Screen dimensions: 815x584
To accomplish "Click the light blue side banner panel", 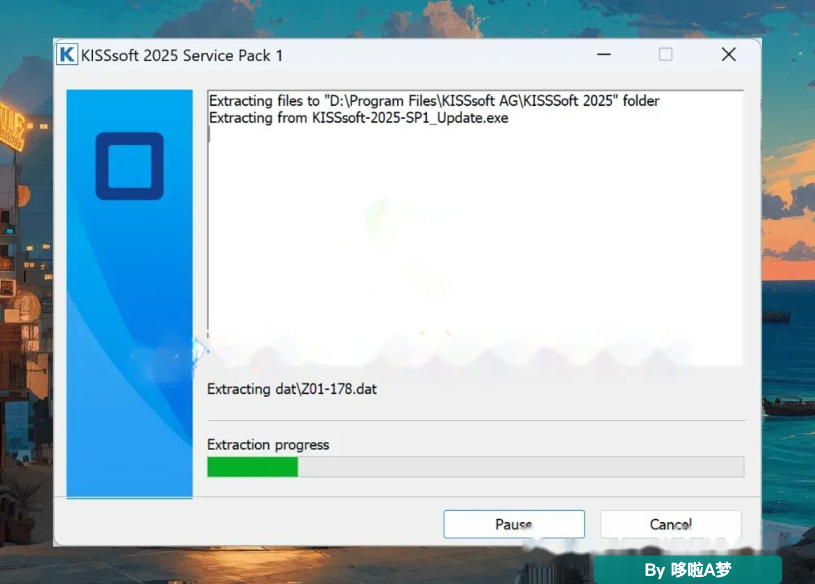I will pos(130,294).
